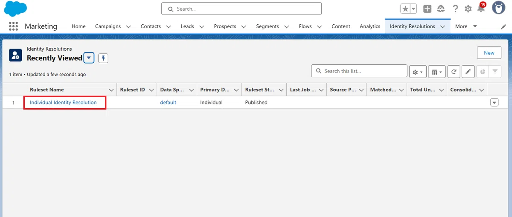Open Primary Data Model column chevron menu
The height and width of the screenshot is (217, 512).
click(236, 90)
